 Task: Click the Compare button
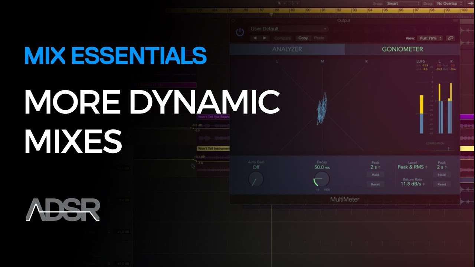pos(282,38)
